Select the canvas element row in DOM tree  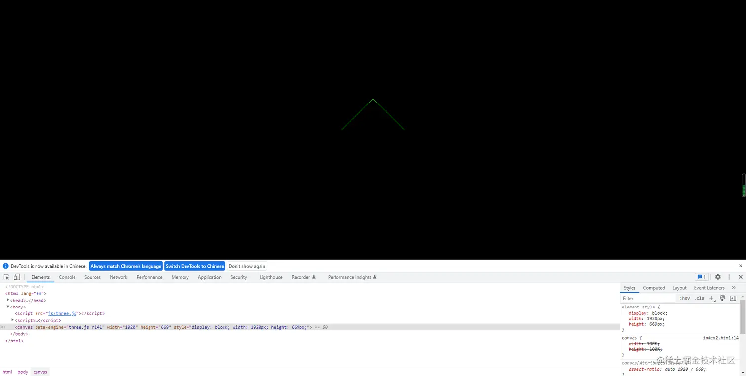click(x=310, y=327)
